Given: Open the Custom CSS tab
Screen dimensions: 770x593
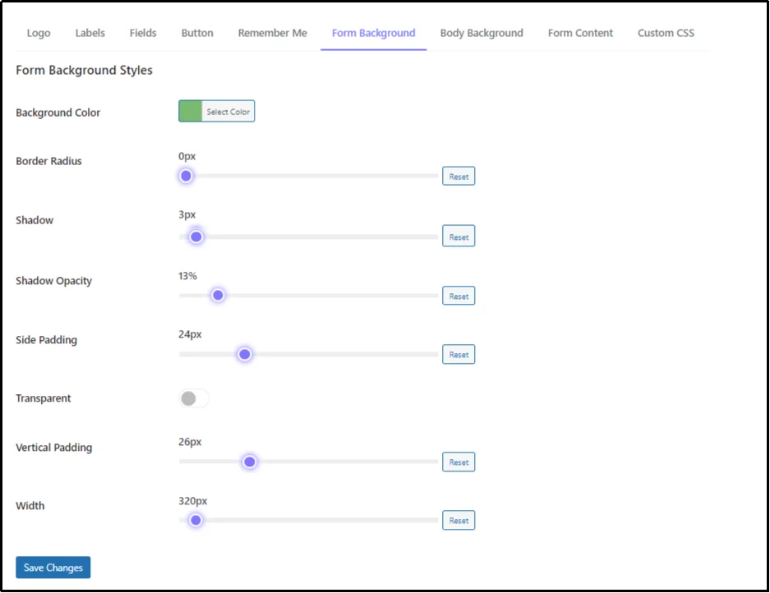Looking at the screenshot, I should (x=666, y=33).
